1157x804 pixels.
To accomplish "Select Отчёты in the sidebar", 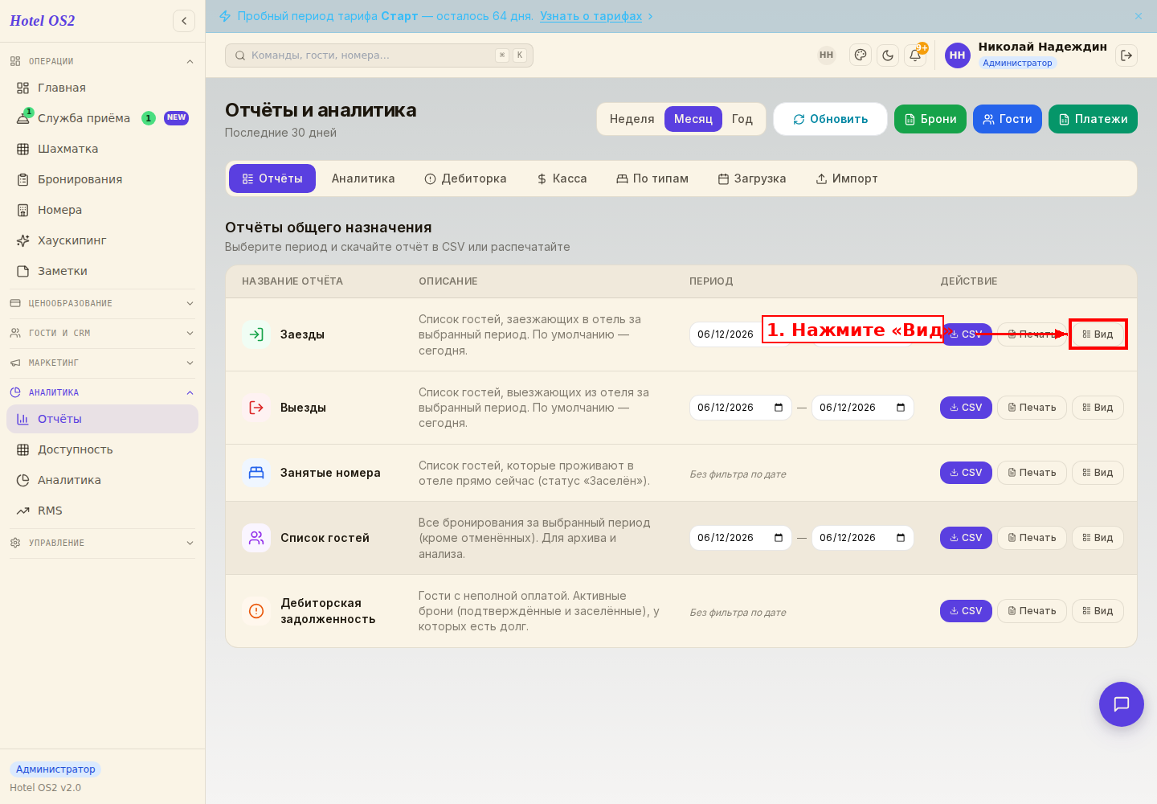I will click(102, 419).
